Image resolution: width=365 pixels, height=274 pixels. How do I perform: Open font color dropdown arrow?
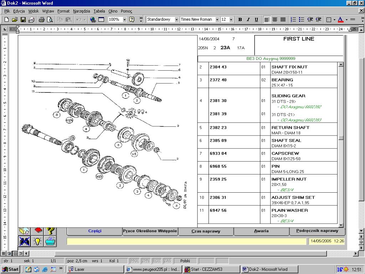click(346, 20)
